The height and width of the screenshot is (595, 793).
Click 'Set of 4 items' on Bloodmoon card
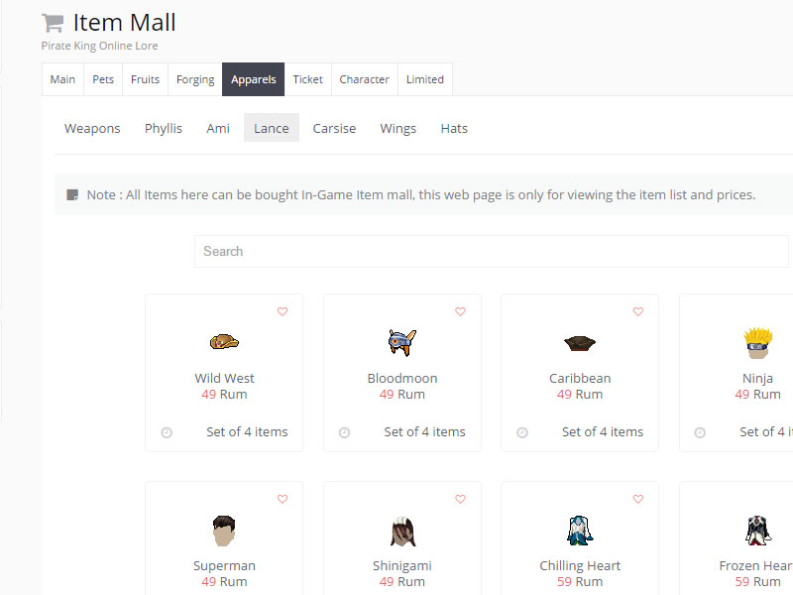(424, 431)
